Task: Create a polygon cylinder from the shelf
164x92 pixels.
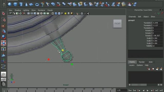Action: click(x=21, y=4)
